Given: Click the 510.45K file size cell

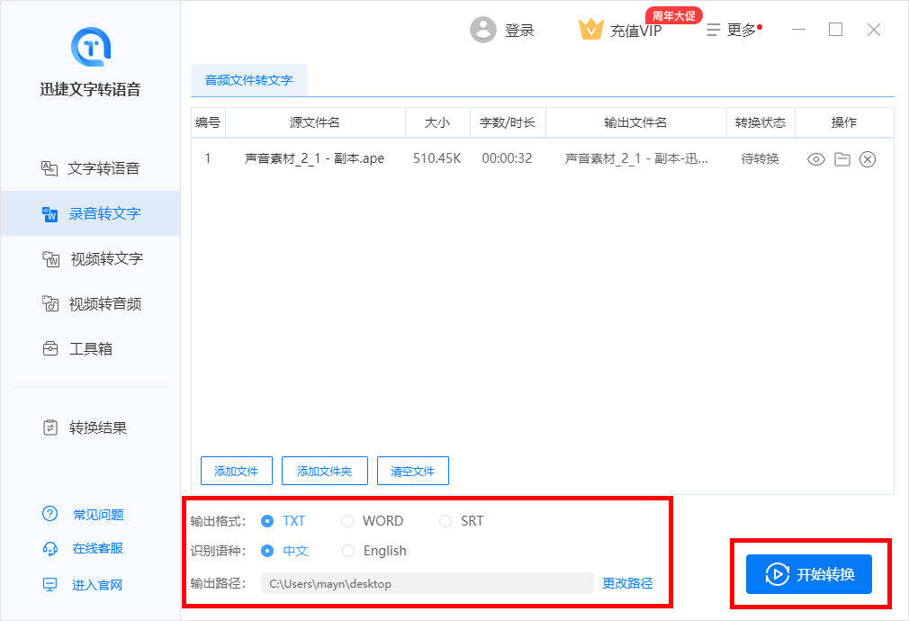Looking at the screenshot, I should tap(437, 158).
